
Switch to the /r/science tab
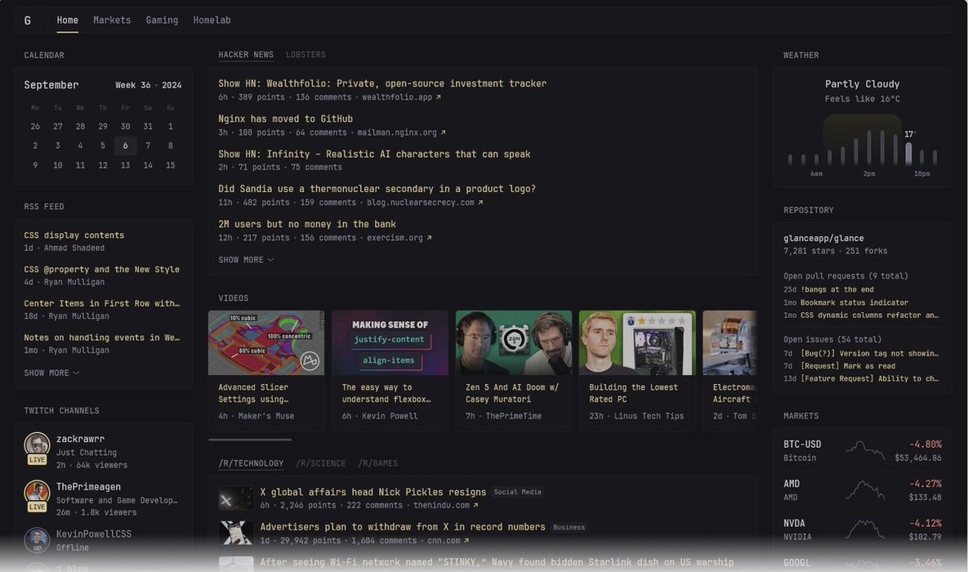(320, 463)
